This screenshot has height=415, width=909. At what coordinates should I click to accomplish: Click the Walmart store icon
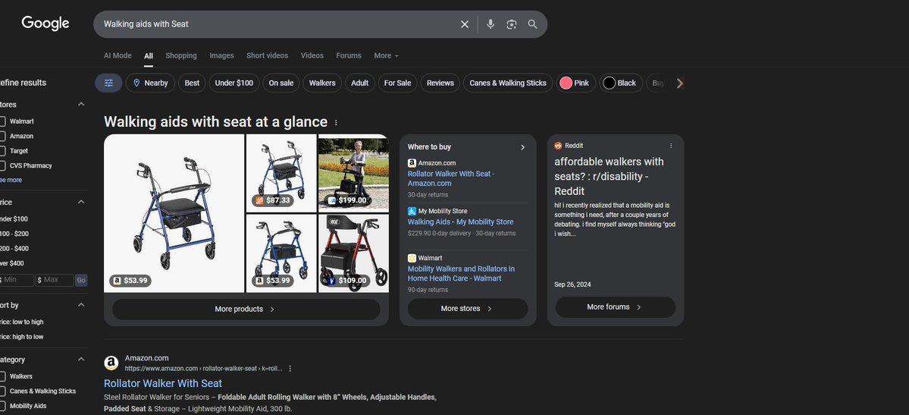[412, 258]
